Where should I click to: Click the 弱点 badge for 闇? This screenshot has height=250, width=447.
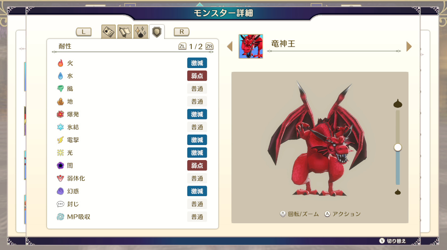197,166
